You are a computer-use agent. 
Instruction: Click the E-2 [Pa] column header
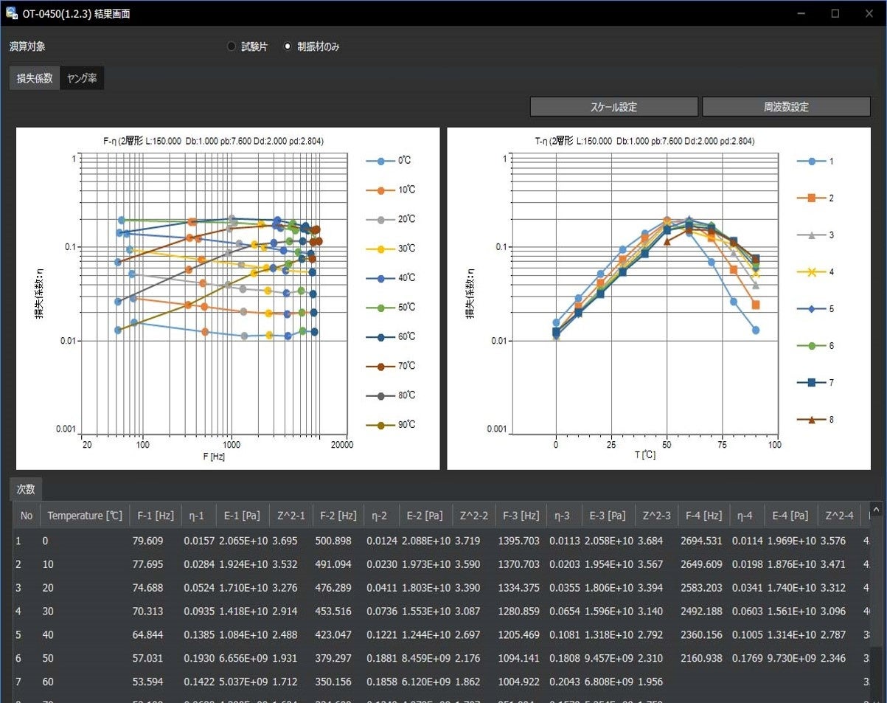(425, 516)
